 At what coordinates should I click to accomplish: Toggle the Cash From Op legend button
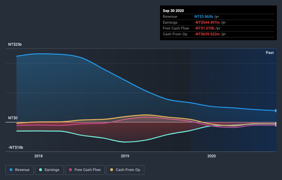(x=125, y=170)
